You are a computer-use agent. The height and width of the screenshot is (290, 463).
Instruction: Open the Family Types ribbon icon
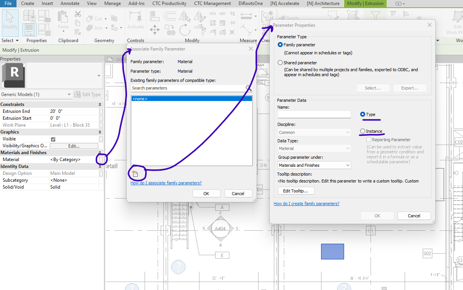click(x=44, y=30)
